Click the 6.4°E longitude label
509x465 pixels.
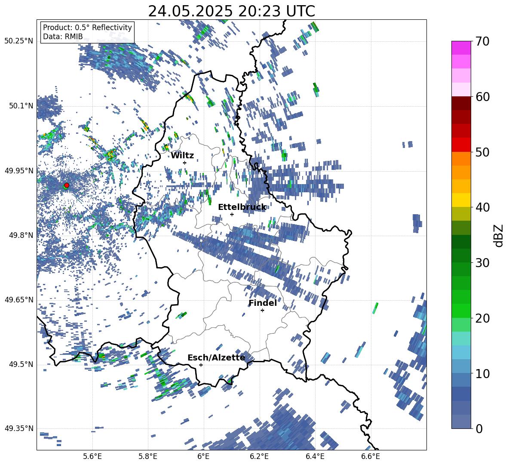coord(315,456)
